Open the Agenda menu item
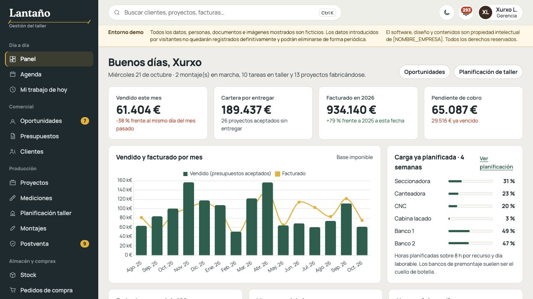 [x=49, y=74]
